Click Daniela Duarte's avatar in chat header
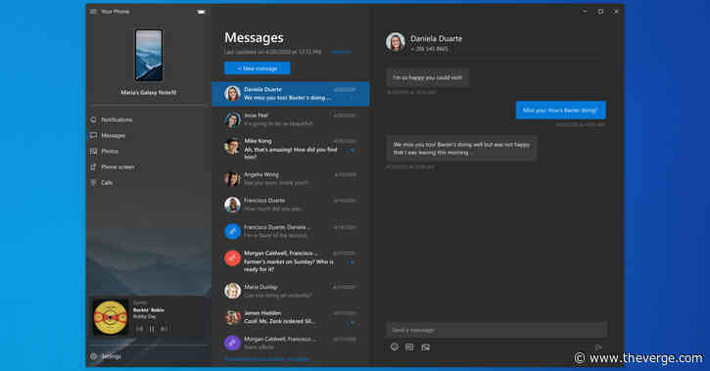The height and width of the screenshot is (371, 710). (396, 42)
